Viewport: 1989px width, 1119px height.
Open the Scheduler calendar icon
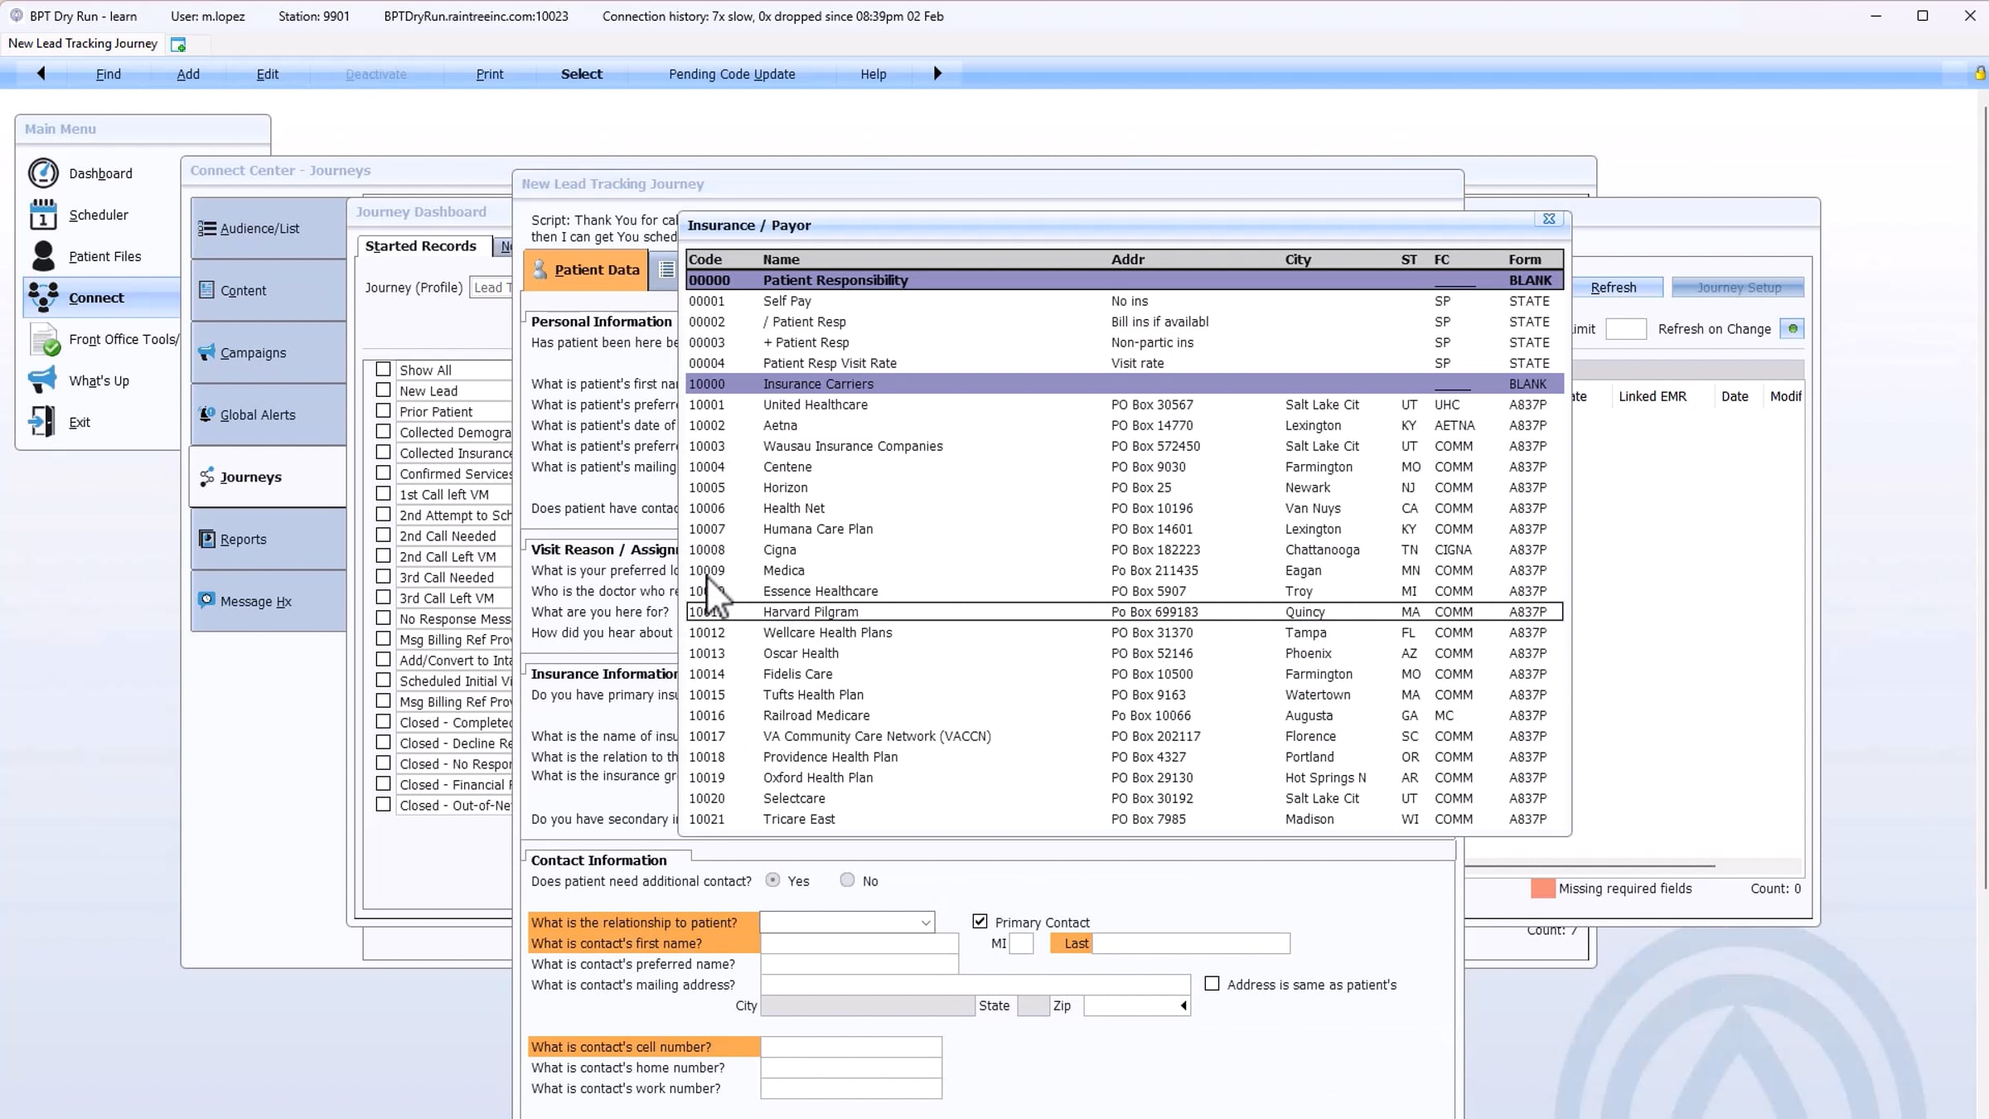(43, 215)
